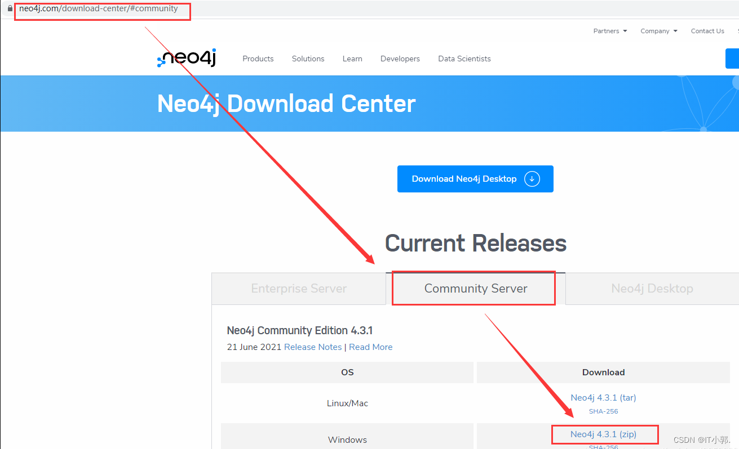This screenshot has height=449, width=739.
Task: Switch to the Enterprise Server tab
Action: [298, 288]
